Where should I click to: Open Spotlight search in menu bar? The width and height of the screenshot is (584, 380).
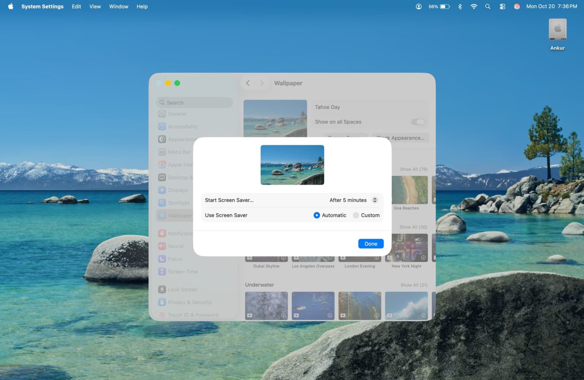coord(487,6)
